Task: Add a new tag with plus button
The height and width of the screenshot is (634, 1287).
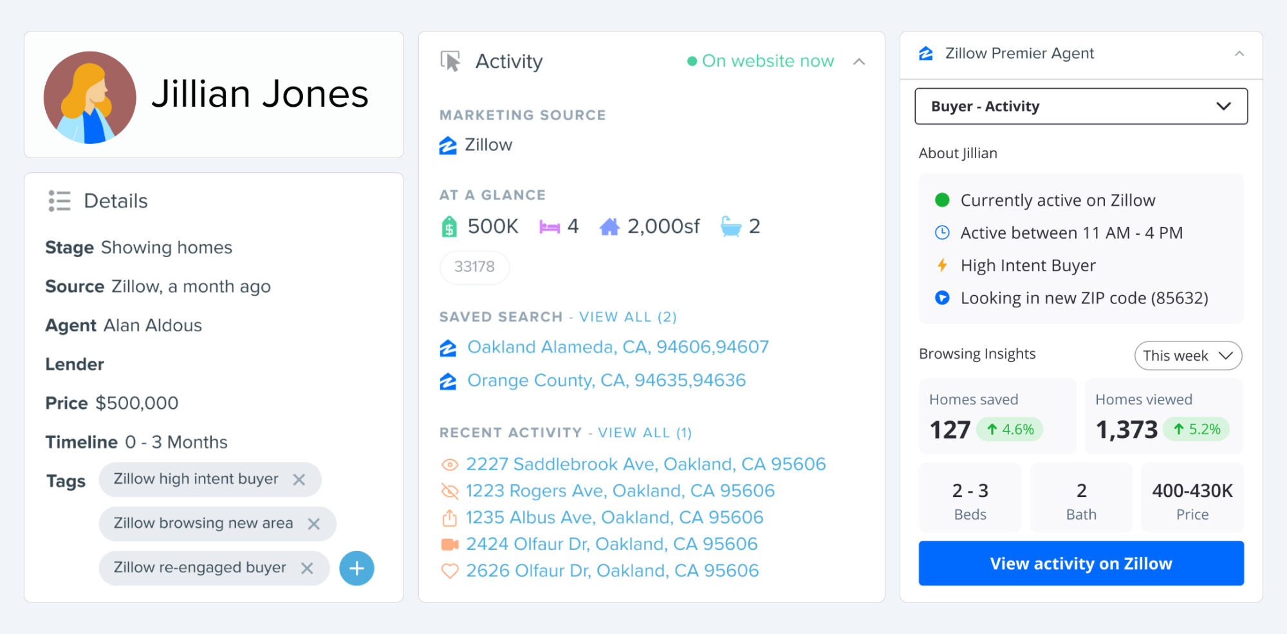Action: point(356,568)
